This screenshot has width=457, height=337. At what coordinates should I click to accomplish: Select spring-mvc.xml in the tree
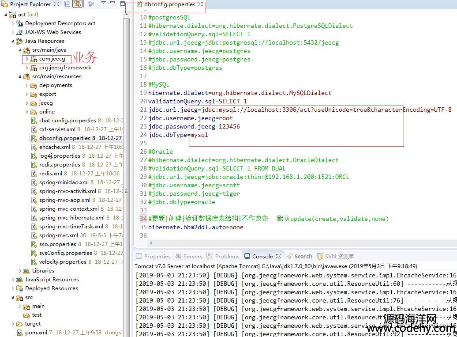59,235
